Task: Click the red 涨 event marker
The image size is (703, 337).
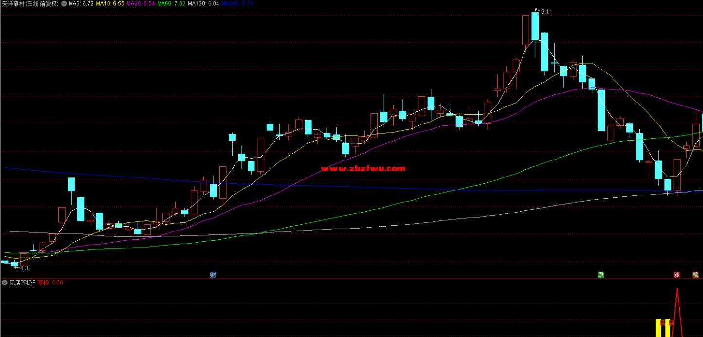Action: [x=676, y=275]
